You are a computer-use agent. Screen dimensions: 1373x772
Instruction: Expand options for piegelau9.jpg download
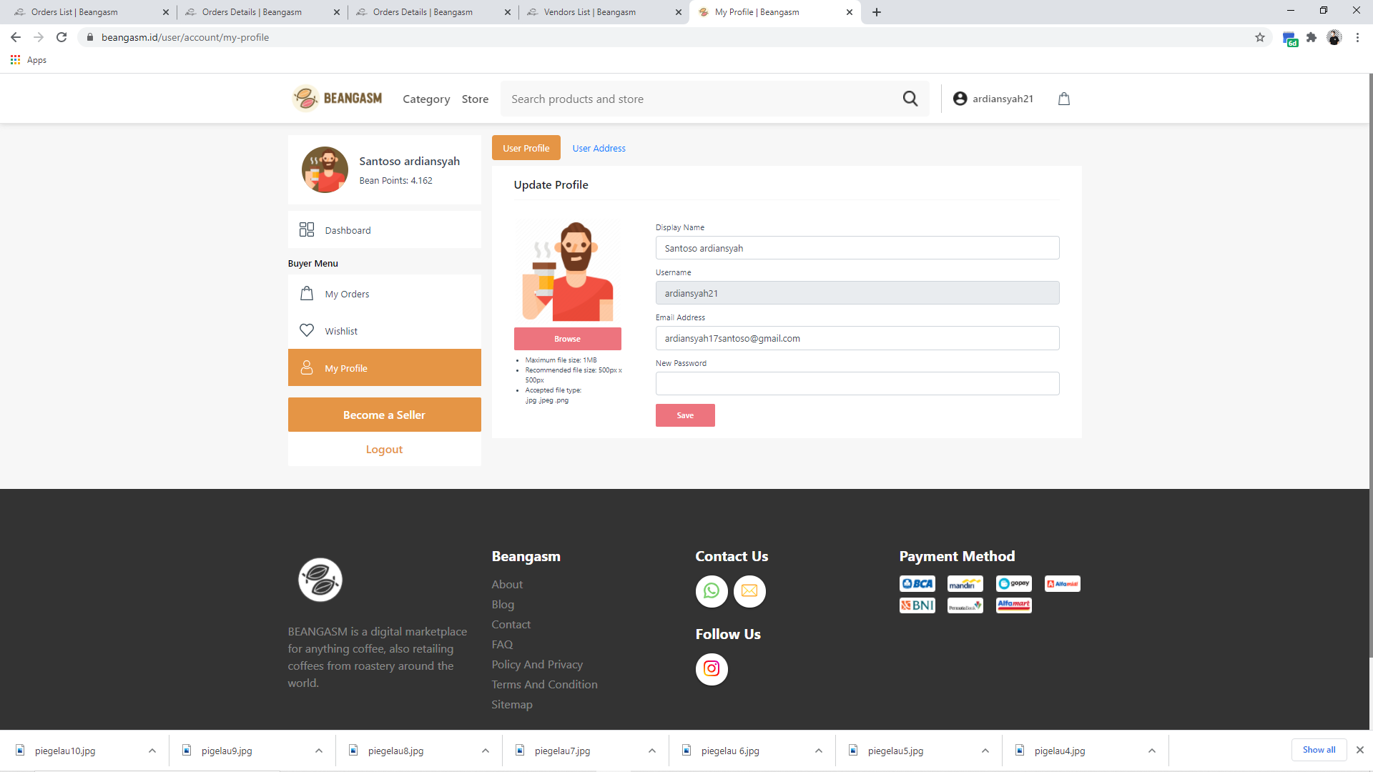[319, 751]
